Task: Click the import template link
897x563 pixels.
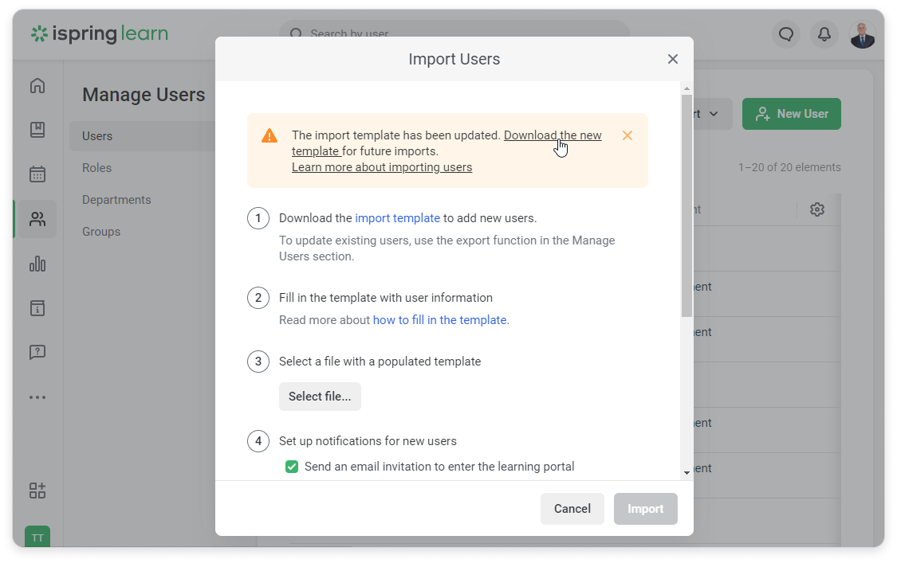Action: pos(397,218)
